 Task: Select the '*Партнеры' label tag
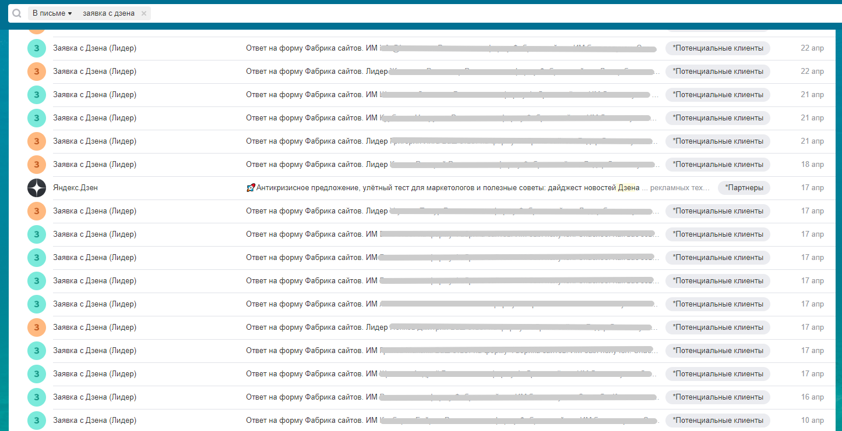click(744, 188)
